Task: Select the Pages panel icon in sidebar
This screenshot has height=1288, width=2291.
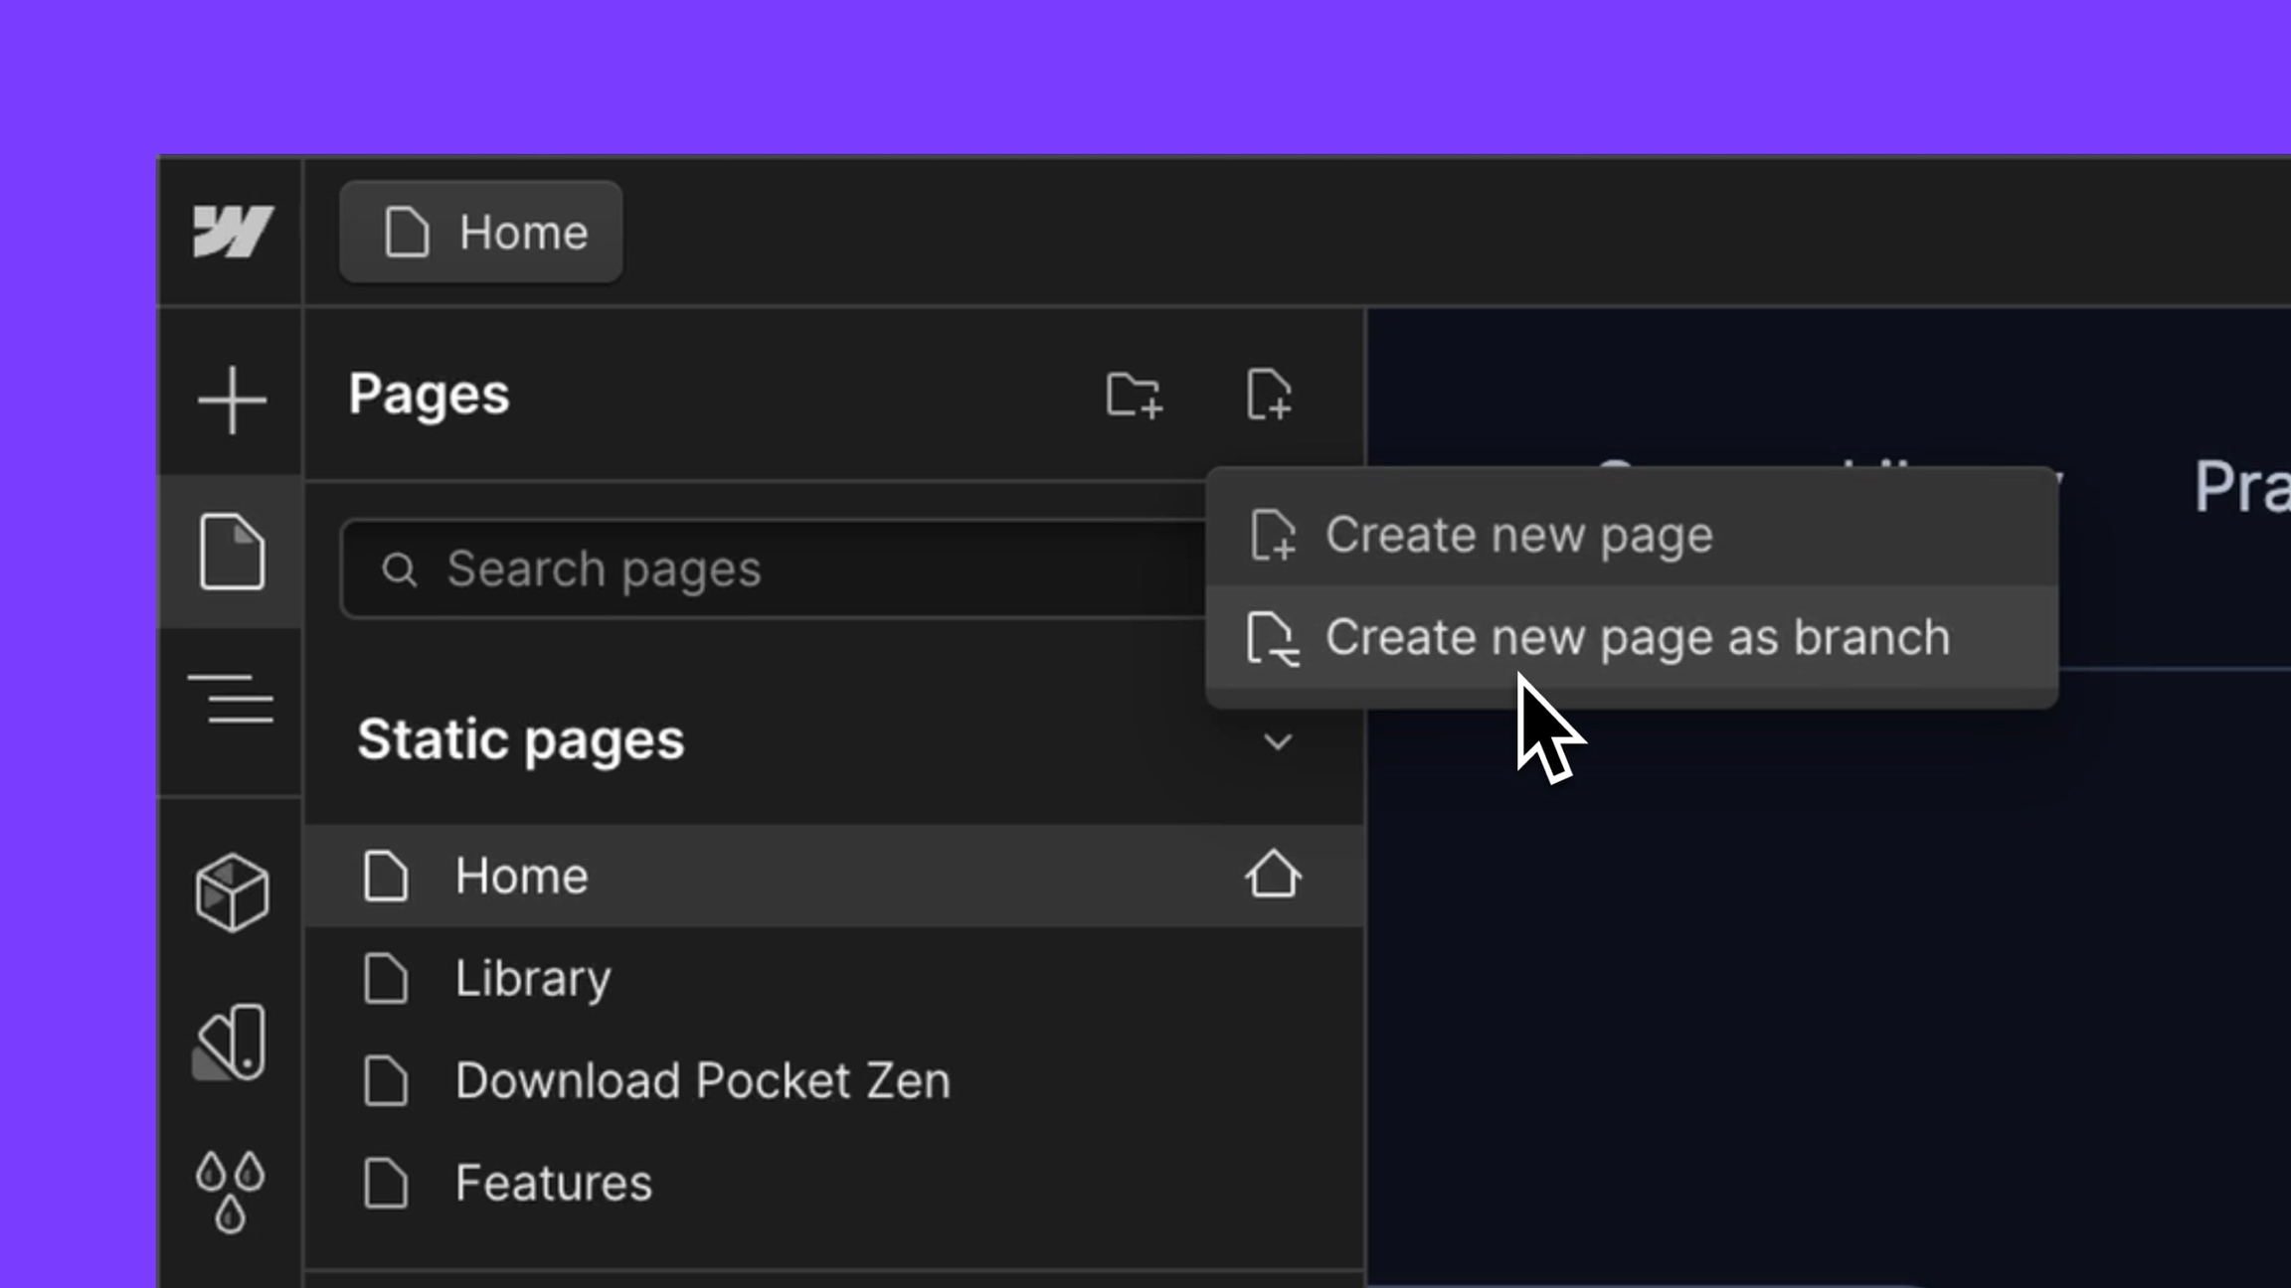Action: point(232,553)
